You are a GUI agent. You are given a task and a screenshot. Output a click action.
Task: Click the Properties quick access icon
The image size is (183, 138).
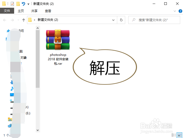point(12,4)
